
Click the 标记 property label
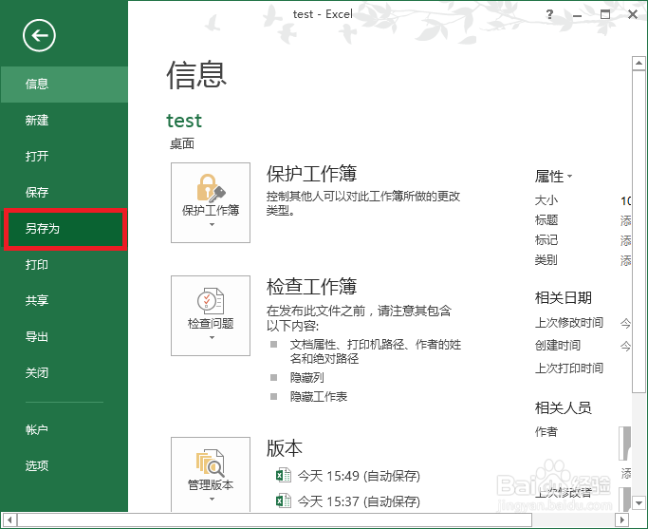tap(546, 240)
